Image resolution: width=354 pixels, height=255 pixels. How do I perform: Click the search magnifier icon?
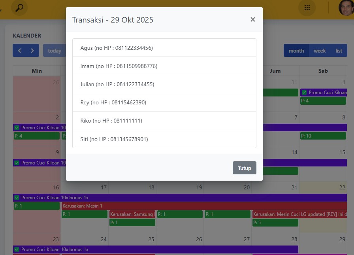click(x=19, y=8)
